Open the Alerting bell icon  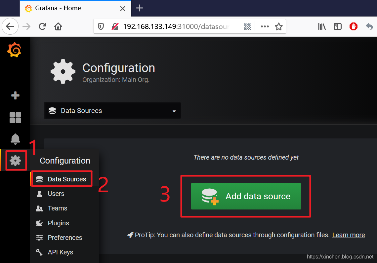click(x=15, y=139)
